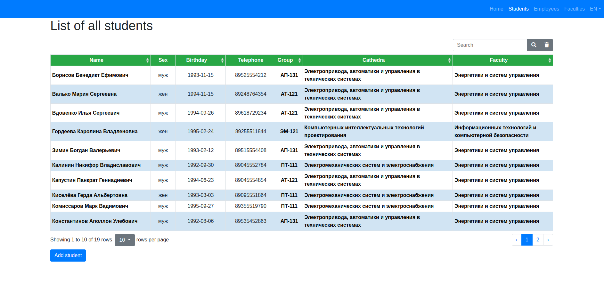Viewport: 604px width, 292px height.
Task: Click birthday 1993-03-03
Action: [200, 195]
